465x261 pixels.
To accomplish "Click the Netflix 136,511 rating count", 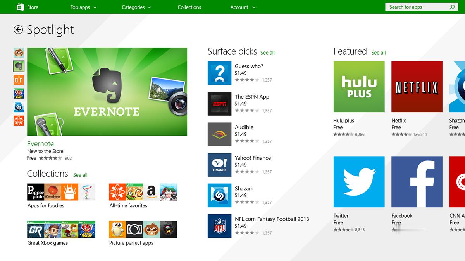I will coord(420,135).
